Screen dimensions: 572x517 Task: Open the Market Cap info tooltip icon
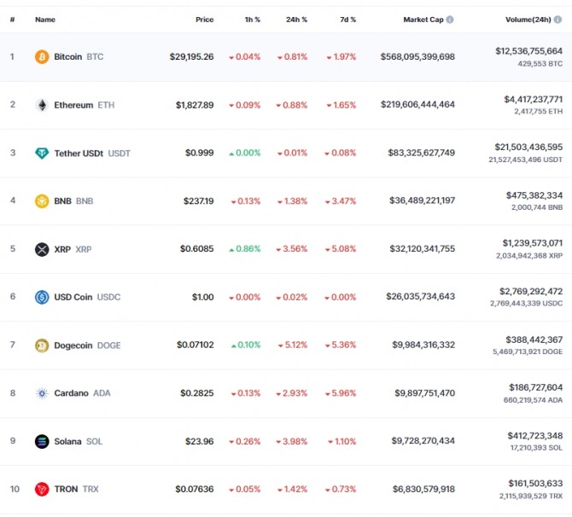(450, 20)
